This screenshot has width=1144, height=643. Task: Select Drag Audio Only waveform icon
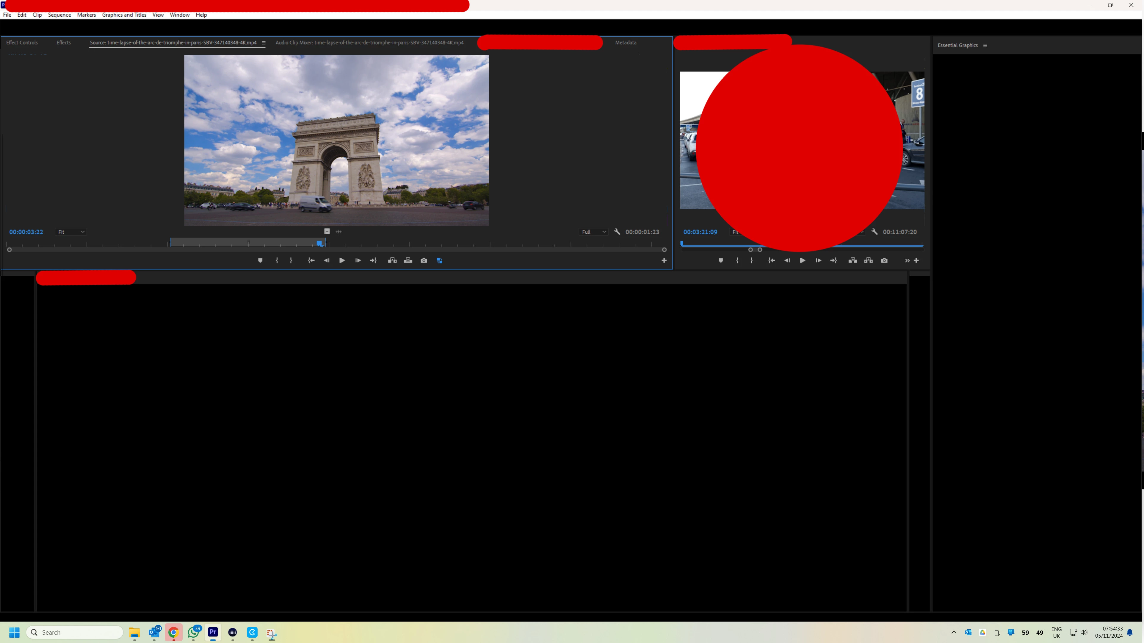339,232
